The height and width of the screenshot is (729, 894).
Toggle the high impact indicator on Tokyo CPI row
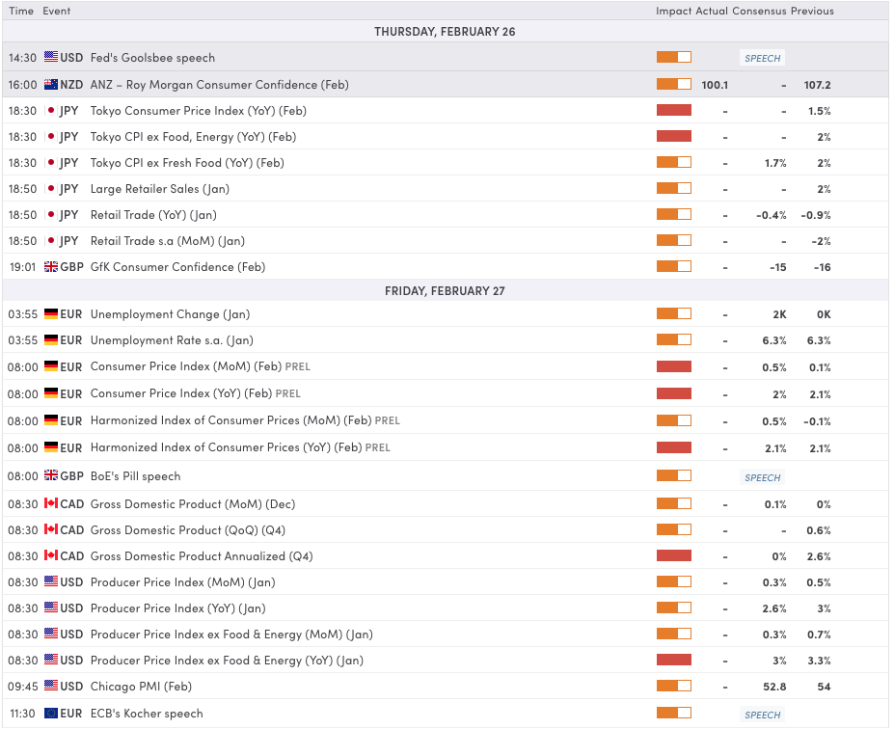point(673,111)
